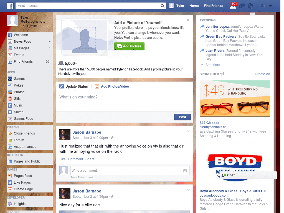Click September 3 at 9:09pm timestamp
The width and height of the screenshot is (284, 213).
pos(90,138)
